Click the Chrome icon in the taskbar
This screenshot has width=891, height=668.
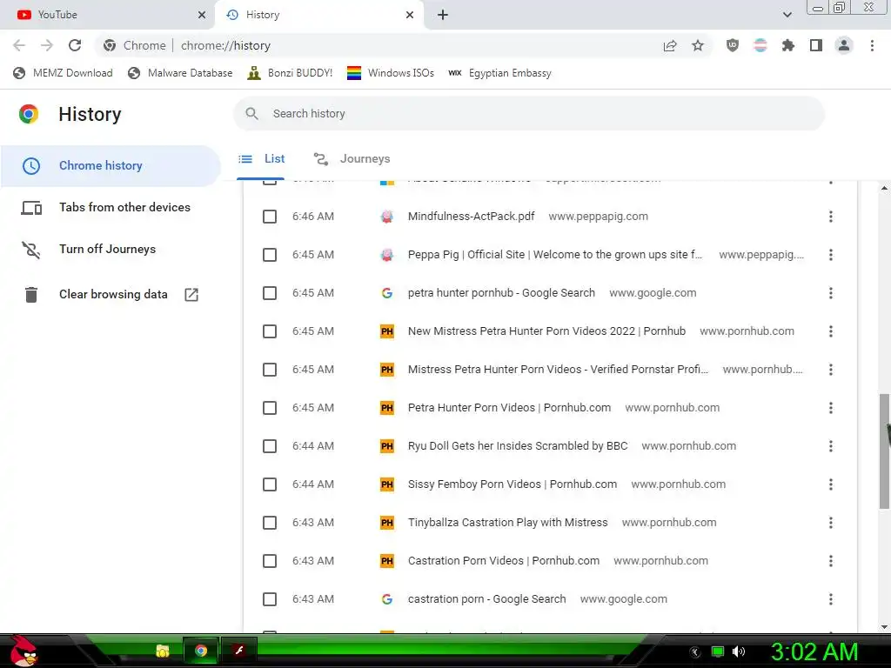[201, 651]
